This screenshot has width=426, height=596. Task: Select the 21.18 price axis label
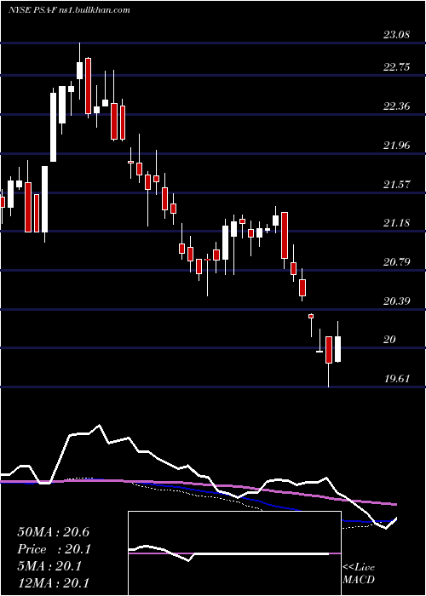click(396, 223)
